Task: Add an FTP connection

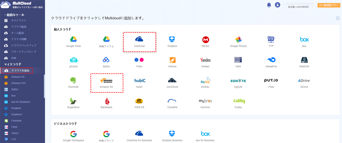Action: point(271,42)
